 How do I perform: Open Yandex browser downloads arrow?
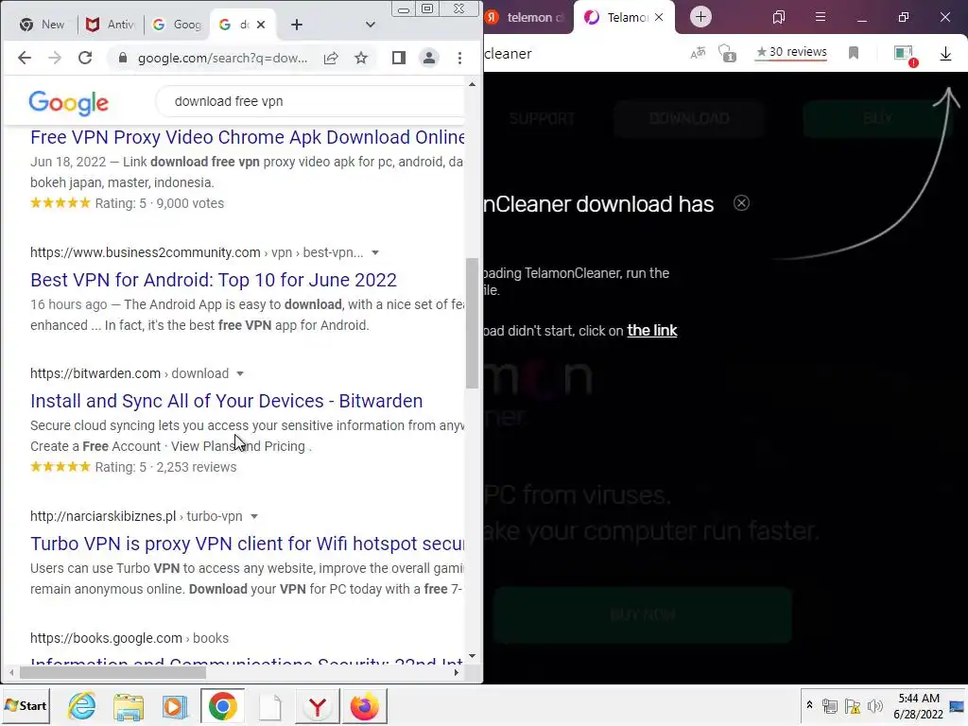pyautogui.click(x=945, y=54)
